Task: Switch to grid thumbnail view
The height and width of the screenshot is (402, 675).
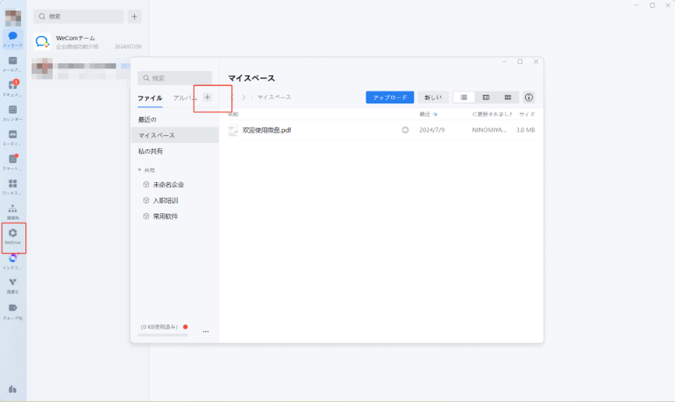Action: 507,98
